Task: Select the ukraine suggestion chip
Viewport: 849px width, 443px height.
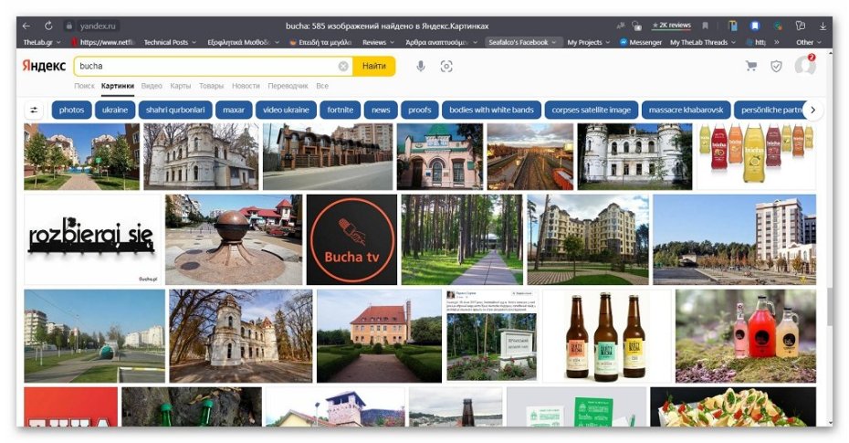Action: (x=115, y=110)
